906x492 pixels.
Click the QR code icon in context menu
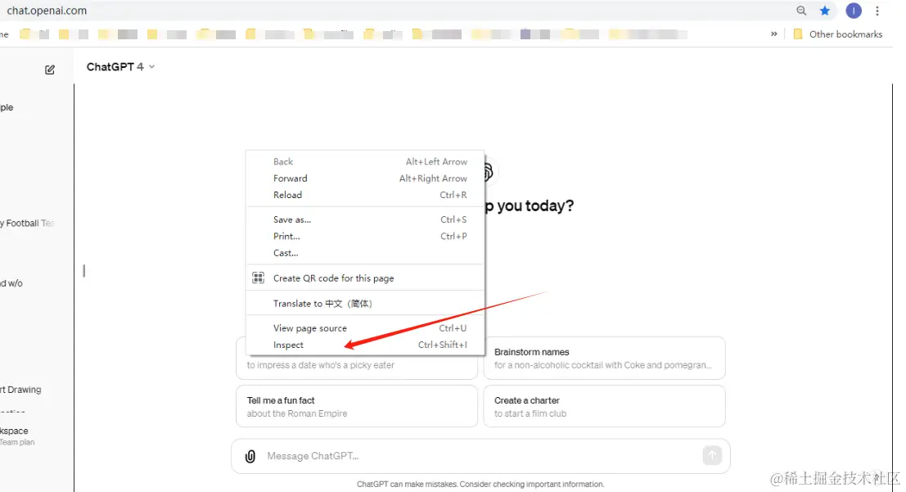(x=259, y=278)
